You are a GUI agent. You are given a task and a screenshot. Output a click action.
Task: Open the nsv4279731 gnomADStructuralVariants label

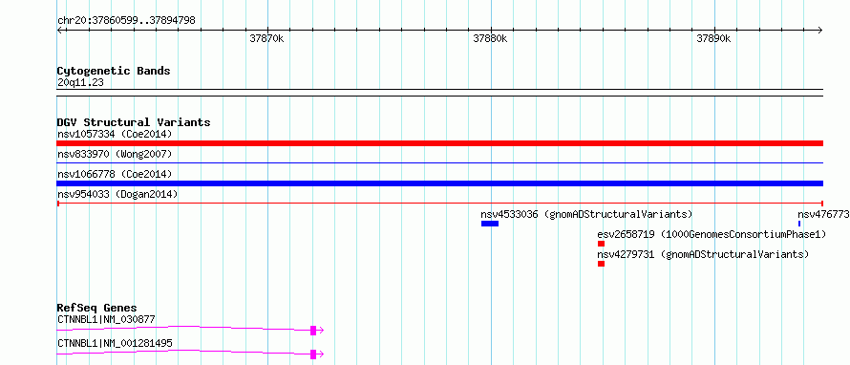[x=703, y=254]
